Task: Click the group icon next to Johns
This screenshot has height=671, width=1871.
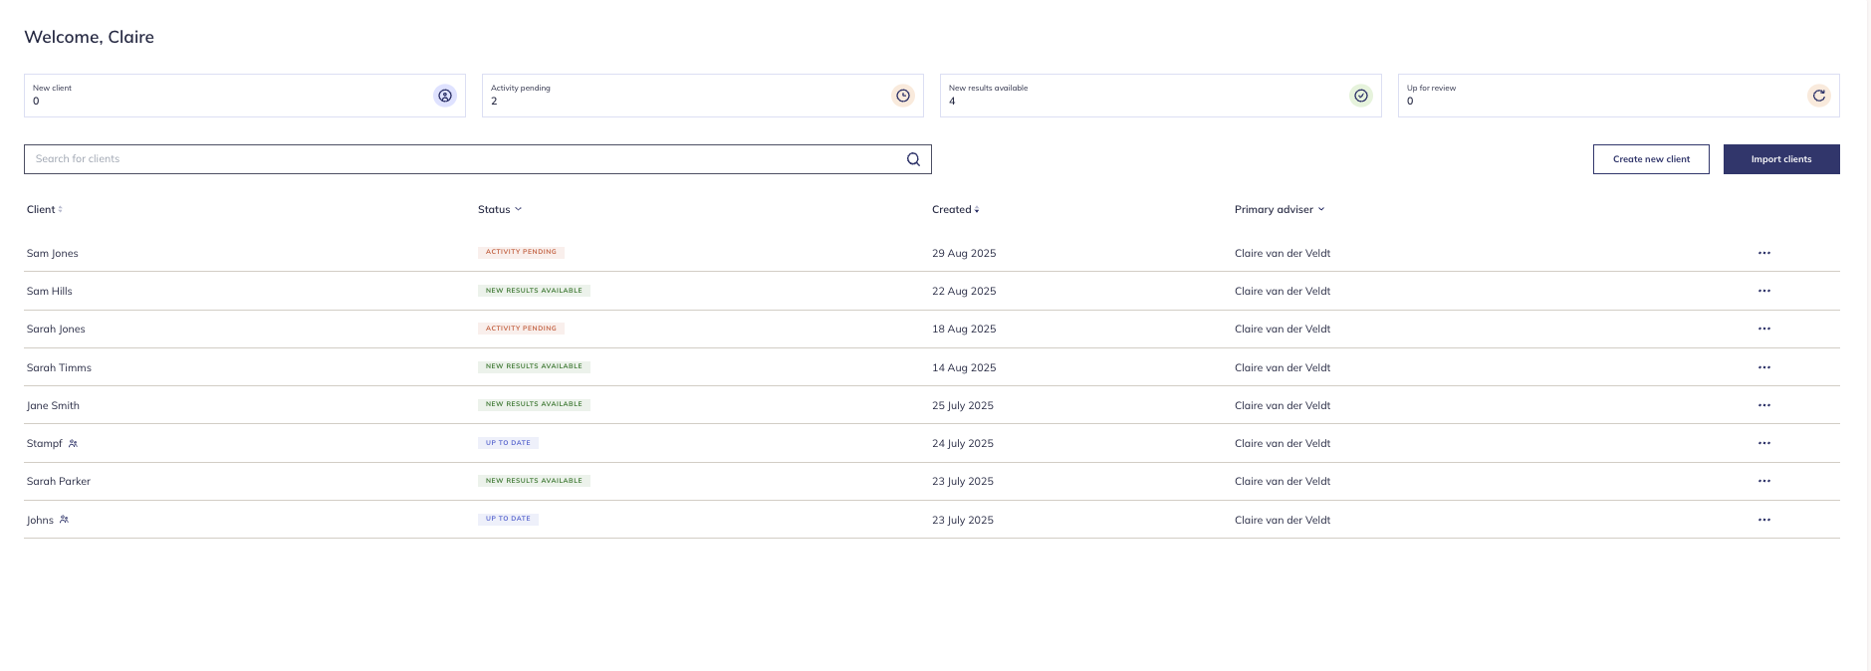Action: [x=64, y=520]
